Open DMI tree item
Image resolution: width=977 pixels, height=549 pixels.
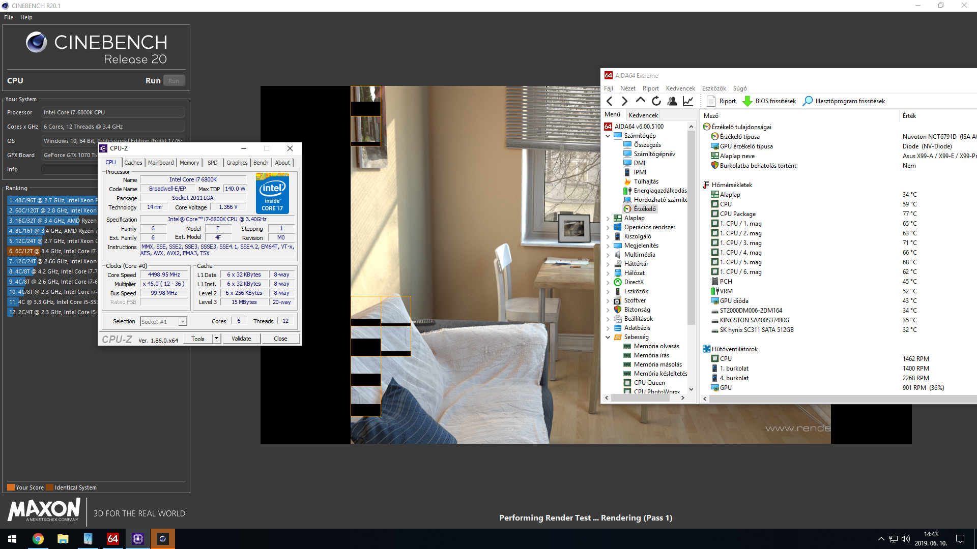635,163
